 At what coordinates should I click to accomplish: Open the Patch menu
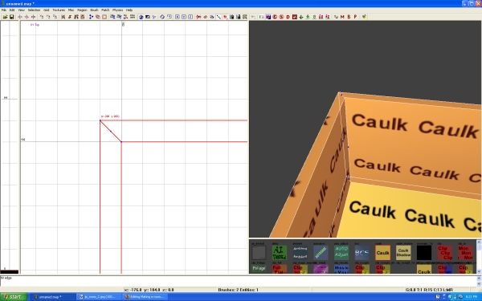tap(105, 10)
